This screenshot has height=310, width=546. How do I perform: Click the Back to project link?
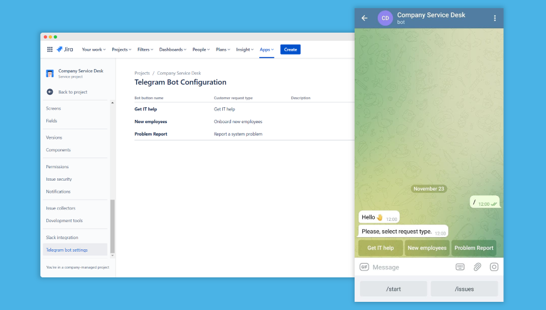(x=73, y=92)
